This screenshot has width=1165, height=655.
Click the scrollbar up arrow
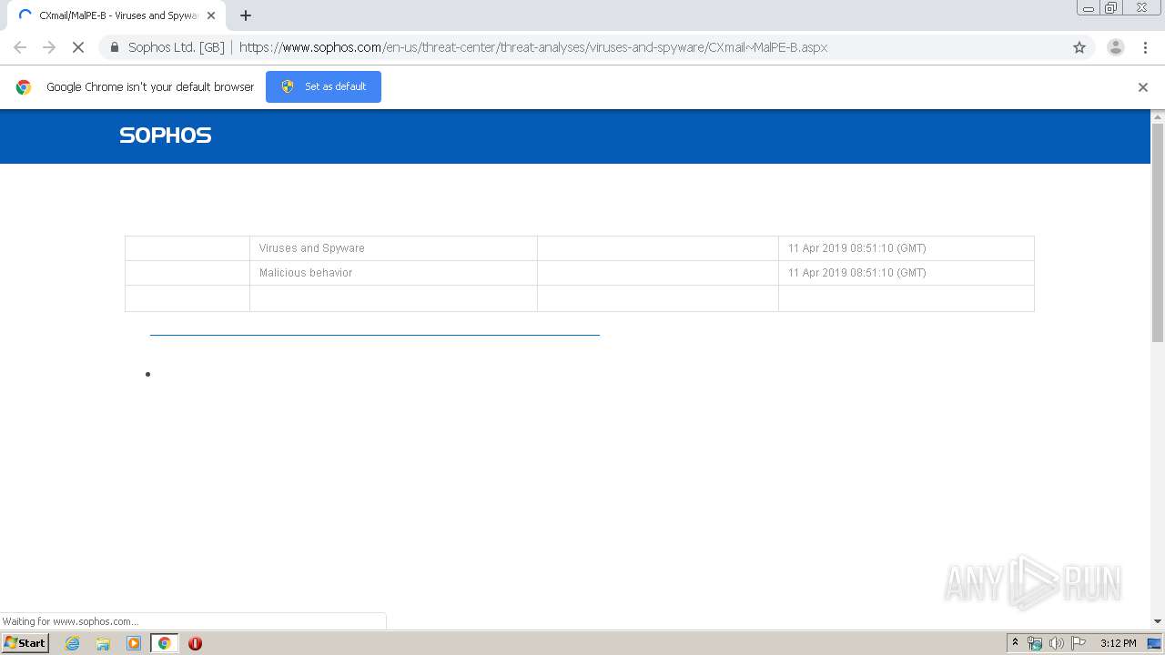pyautogui.click(x=1158, y=117)
